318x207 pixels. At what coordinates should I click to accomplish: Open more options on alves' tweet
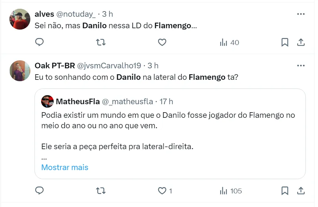[x=301, y=14]
